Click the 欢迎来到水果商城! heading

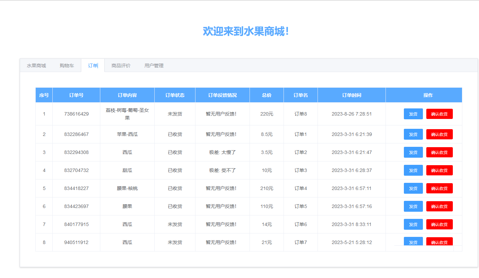click(246, 31)
